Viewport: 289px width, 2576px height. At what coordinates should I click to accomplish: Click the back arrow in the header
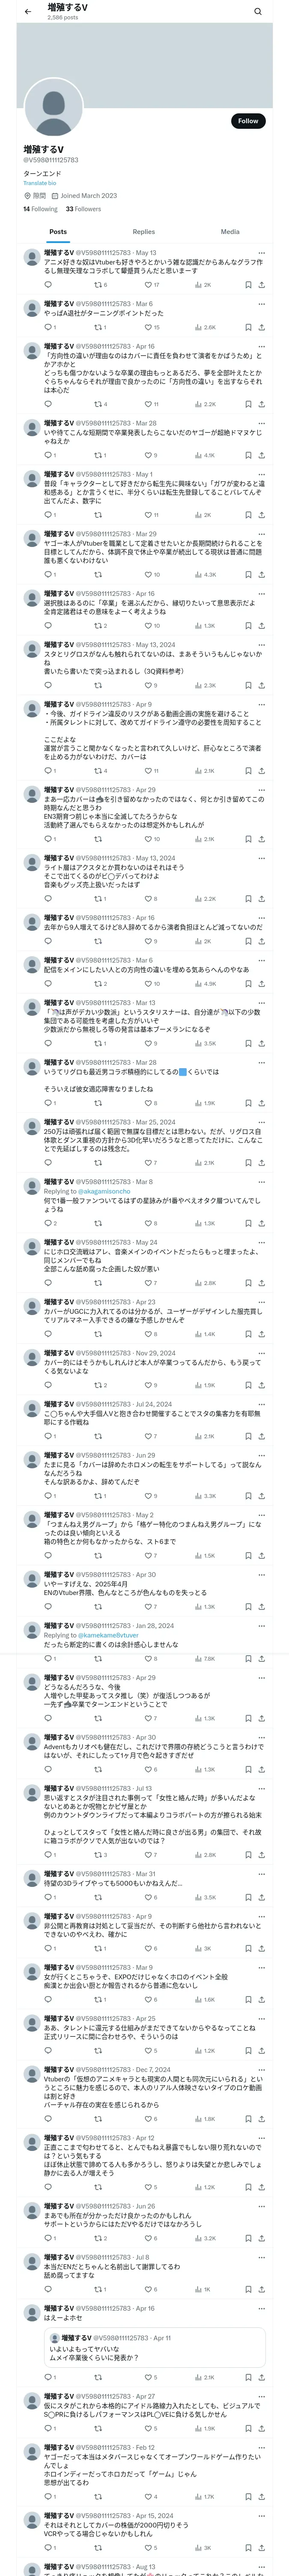point(28,11)
